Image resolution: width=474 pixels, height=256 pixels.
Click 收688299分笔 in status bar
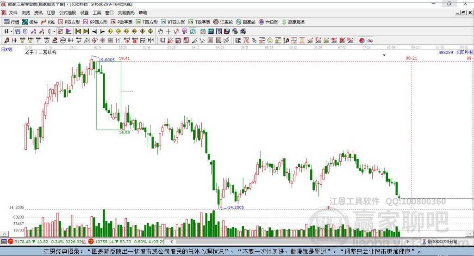(x=443, y=242)
